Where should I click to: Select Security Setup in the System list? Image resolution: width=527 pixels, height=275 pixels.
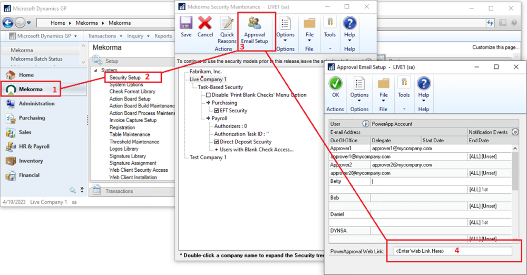point(125,77)
